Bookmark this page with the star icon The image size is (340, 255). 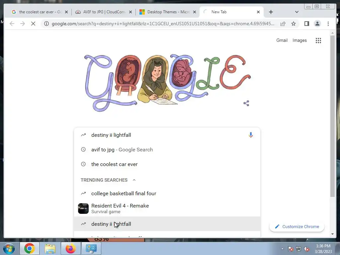point(294,24)
